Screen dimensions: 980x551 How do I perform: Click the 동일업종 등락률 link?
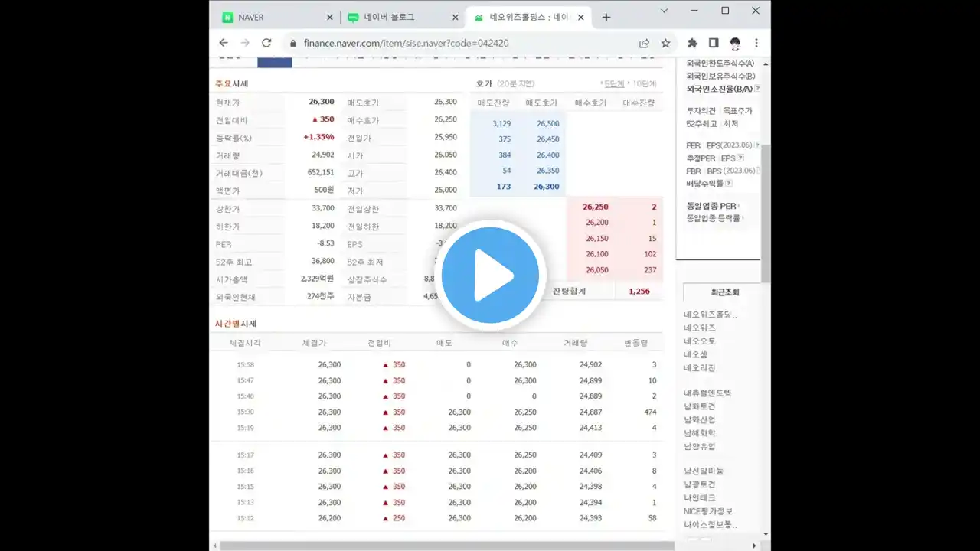[x=714, y=218]
